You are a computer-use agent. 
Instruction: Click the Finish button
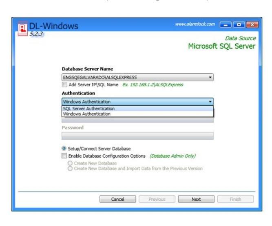[235, 199]
